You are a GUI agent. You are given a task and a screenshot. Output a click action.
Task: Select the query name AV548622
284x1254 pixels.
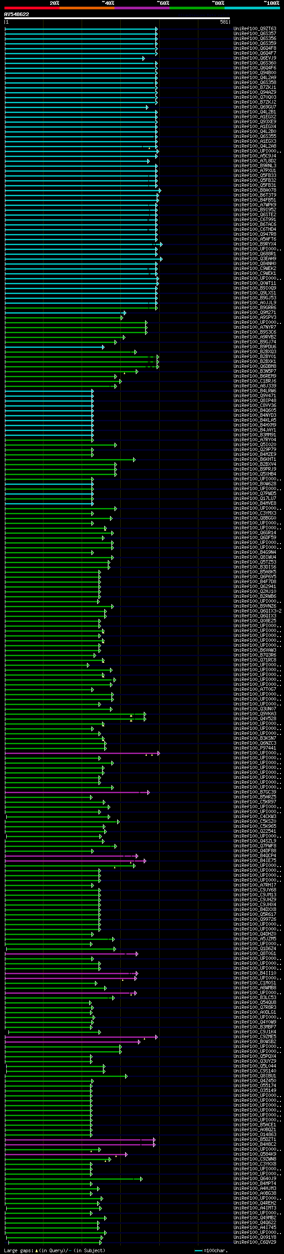click(x=16, y=14)
